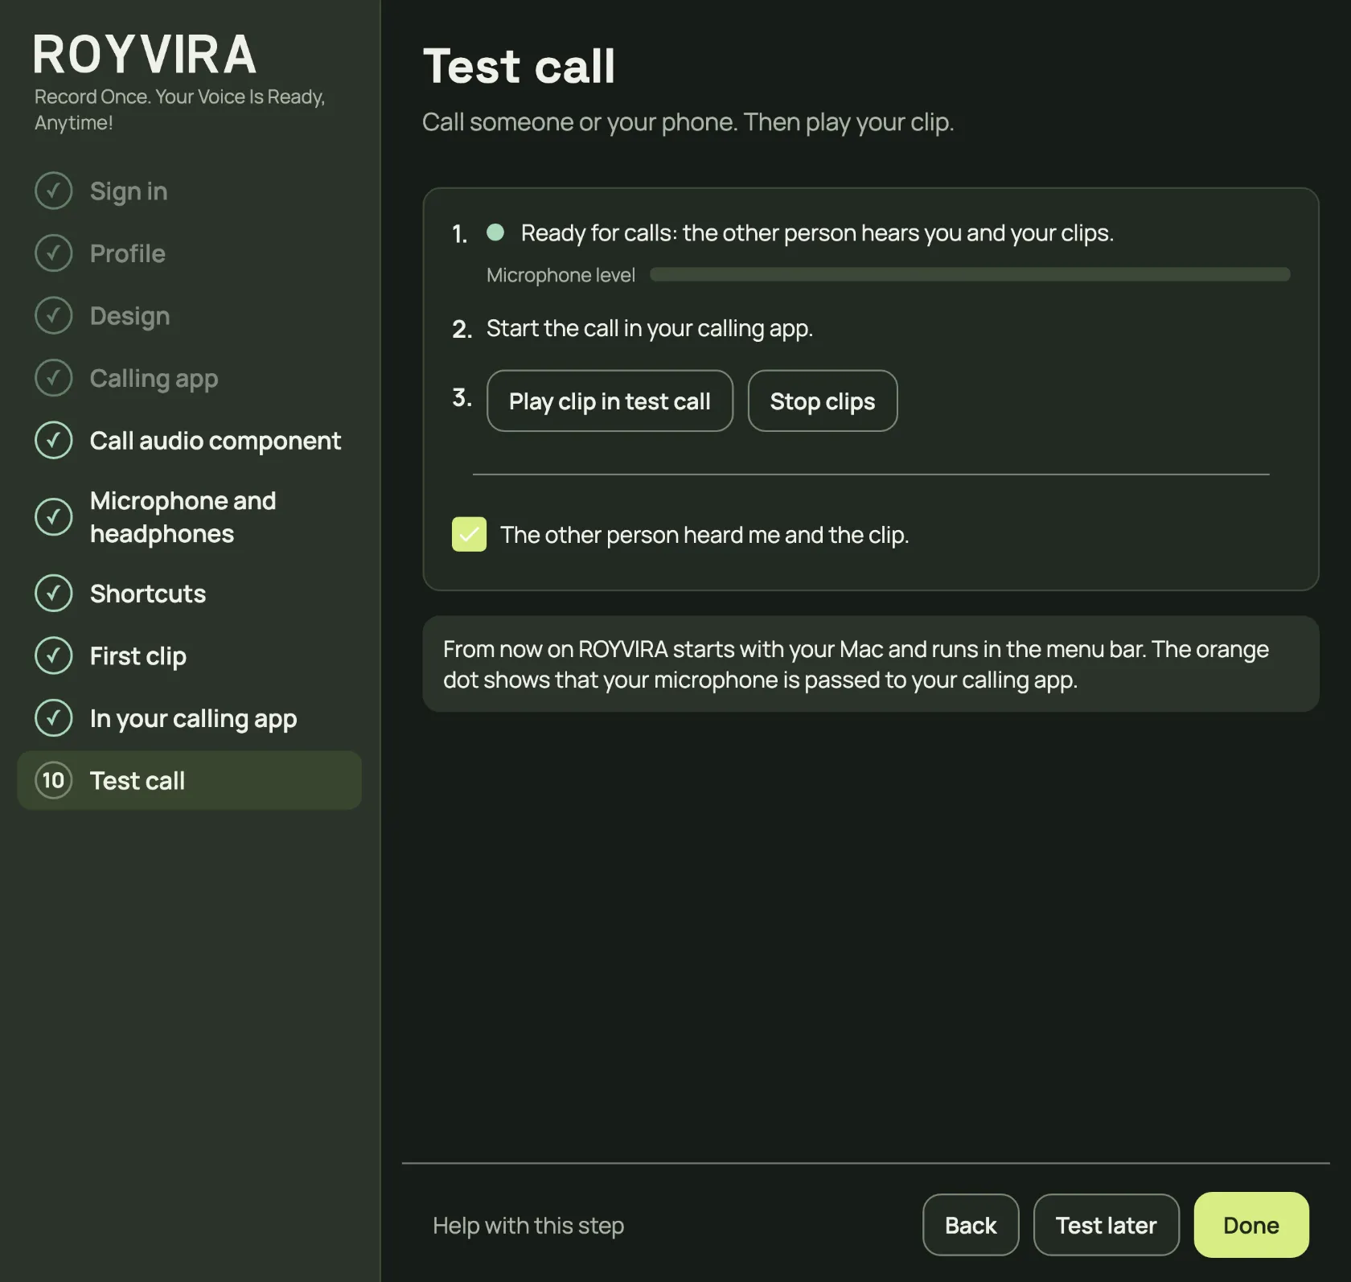Go to Microphone and headphones step
Viewport: 1351px width, 1282px height.
tap(189, 517)
